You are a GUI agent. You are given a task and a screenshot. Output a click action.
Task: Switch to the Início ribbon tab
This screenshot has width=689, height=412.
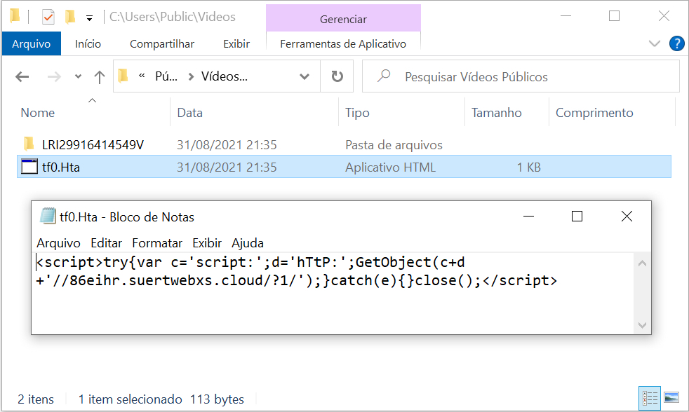click(88, 44)
